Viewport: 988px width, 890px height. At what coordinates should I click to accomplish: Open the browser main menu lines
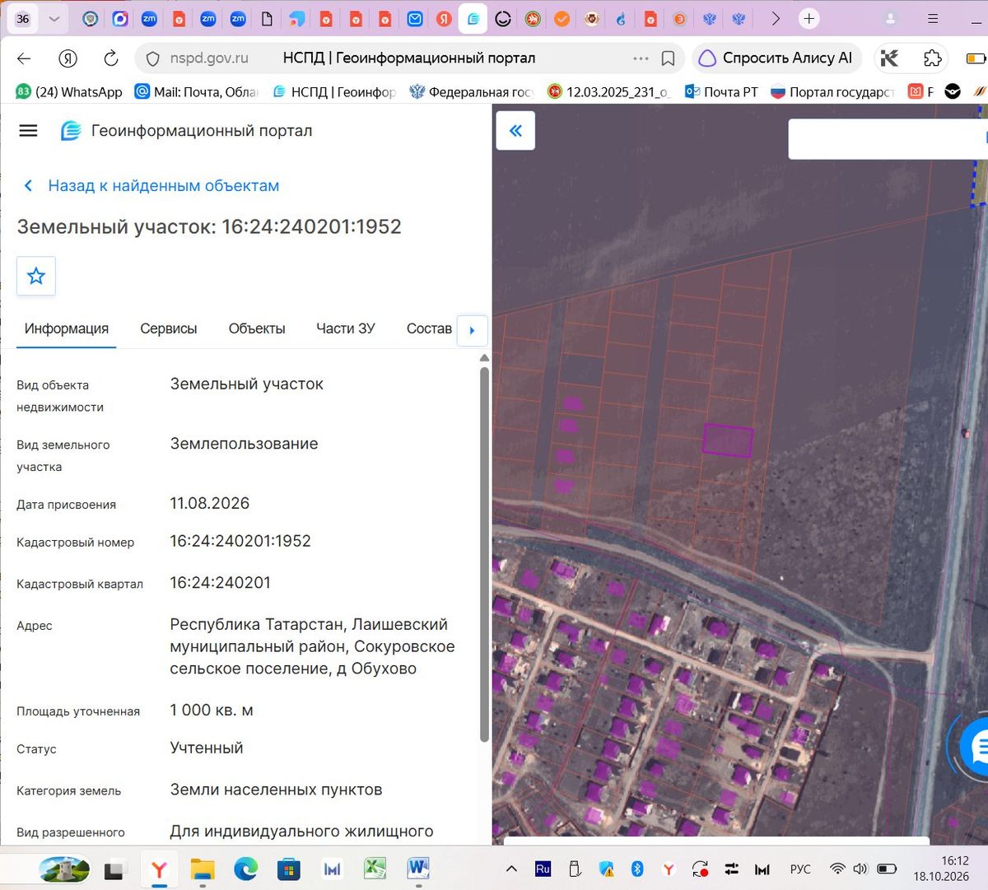933,18
